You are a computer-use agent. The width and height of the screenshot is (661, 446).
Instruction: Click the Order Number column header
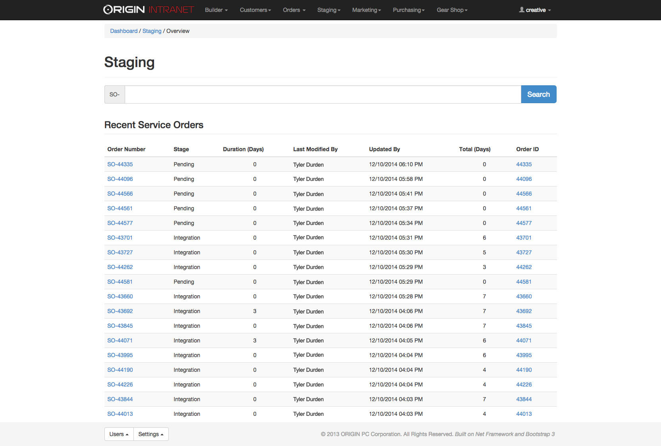pos(126,149)
